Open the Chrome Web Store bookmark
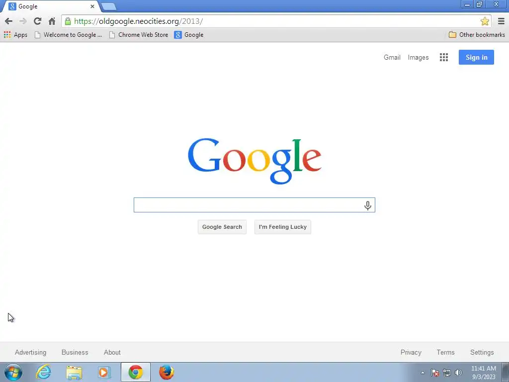The width and height of the screenshot is (509, 382). pyautogui.click(x=139, y=35)
